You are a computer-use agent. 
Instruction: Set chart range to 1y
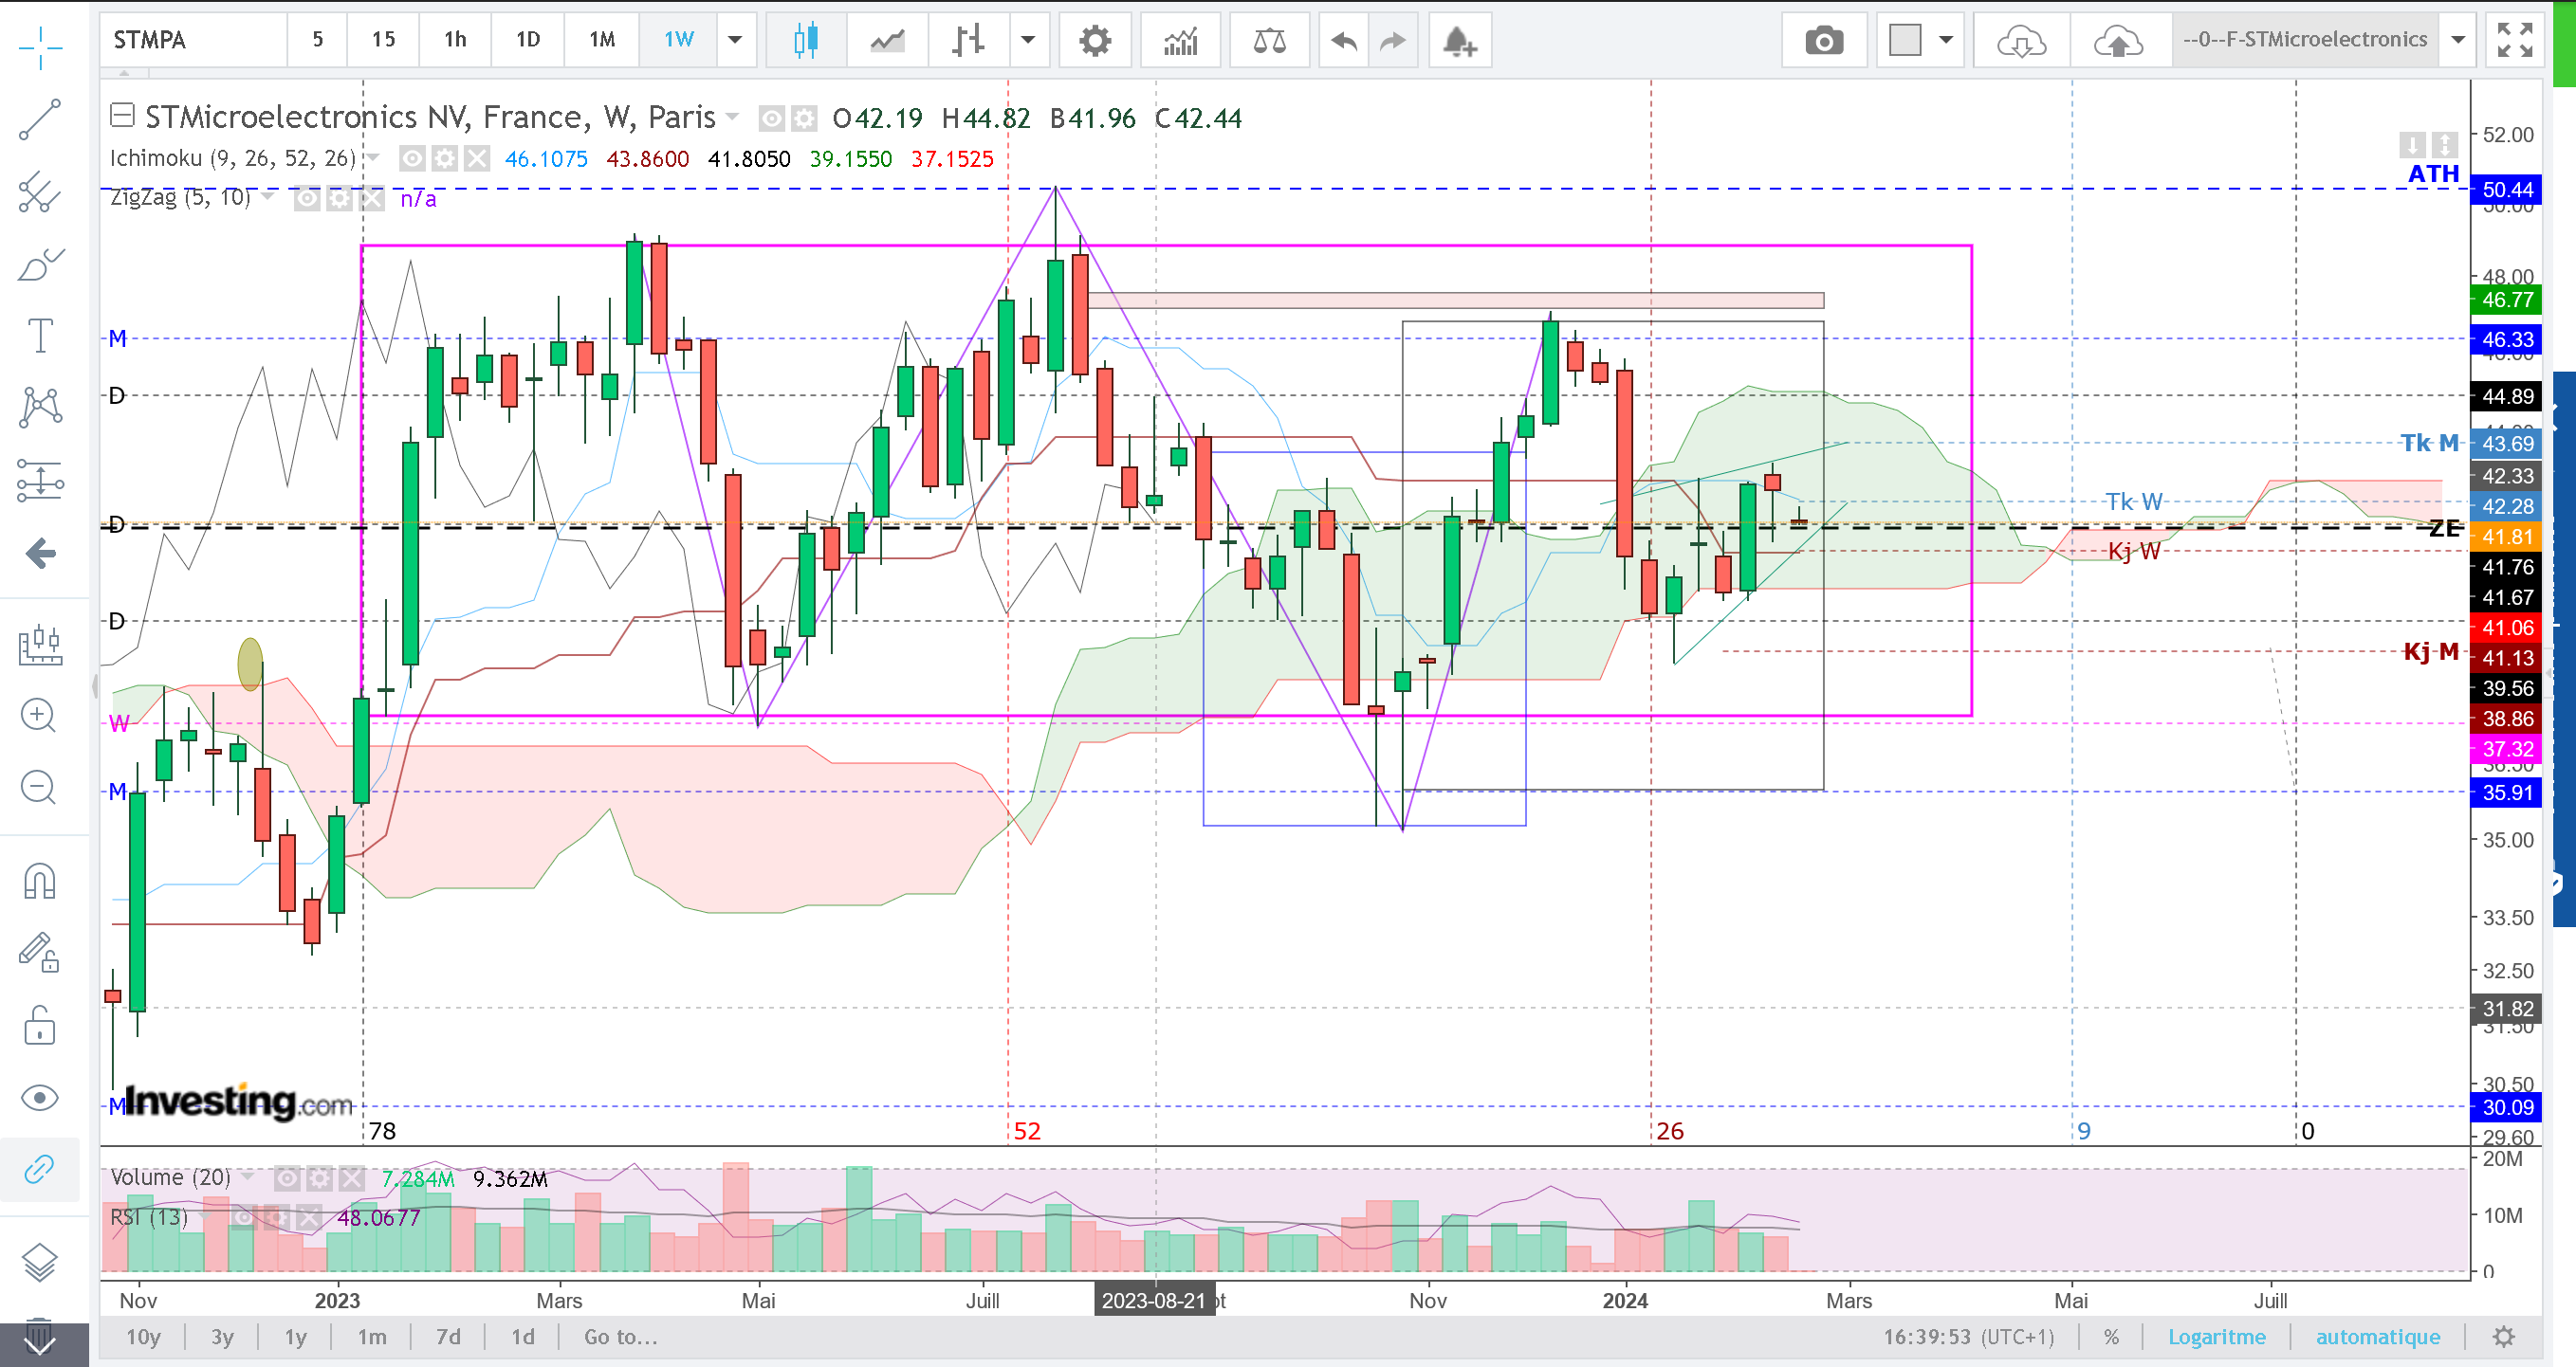click(x=295, y=1337)
